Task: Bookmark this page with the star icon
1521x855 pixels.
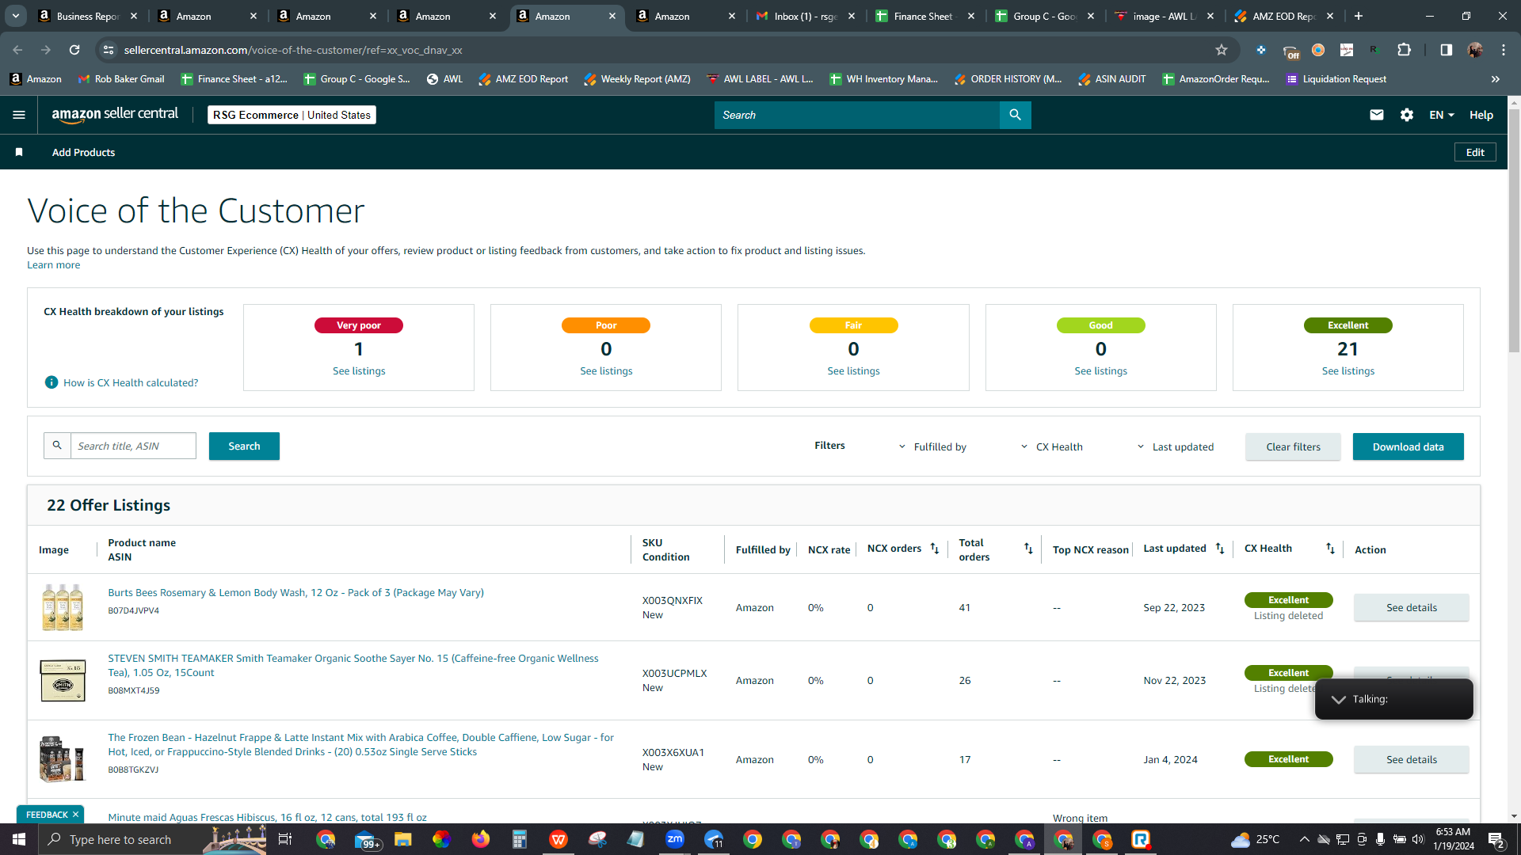Action: point(1222,50)
